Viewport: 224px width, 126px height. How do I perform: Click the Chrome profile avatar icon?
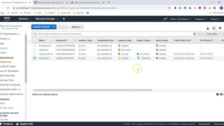[x=221, y=8]
